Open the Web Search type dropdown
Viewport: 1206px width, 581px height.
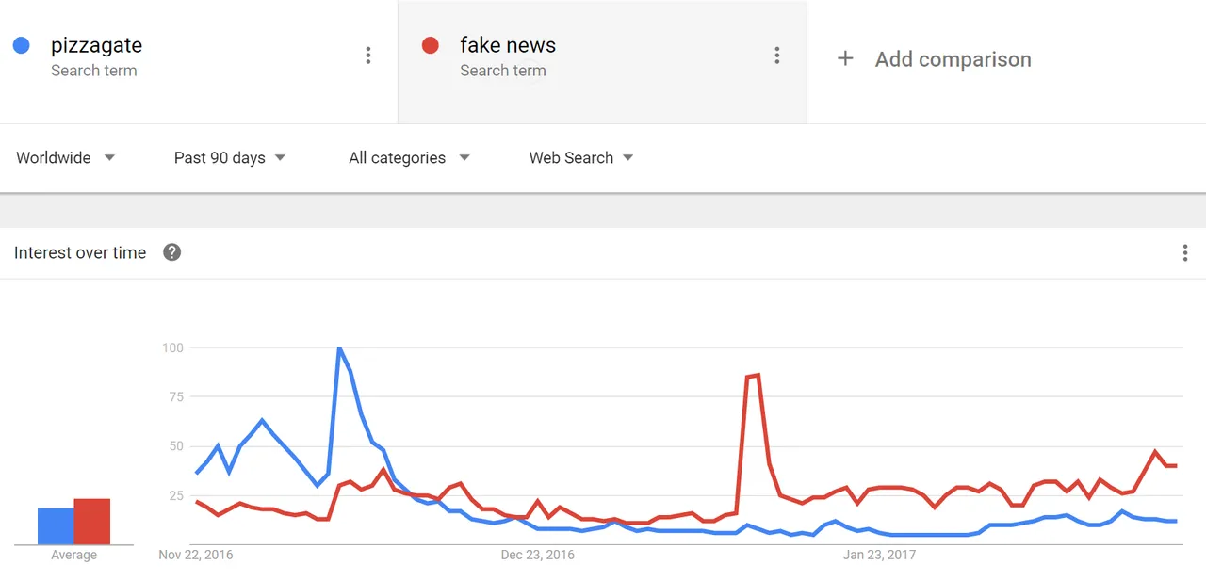click(581, 157)
